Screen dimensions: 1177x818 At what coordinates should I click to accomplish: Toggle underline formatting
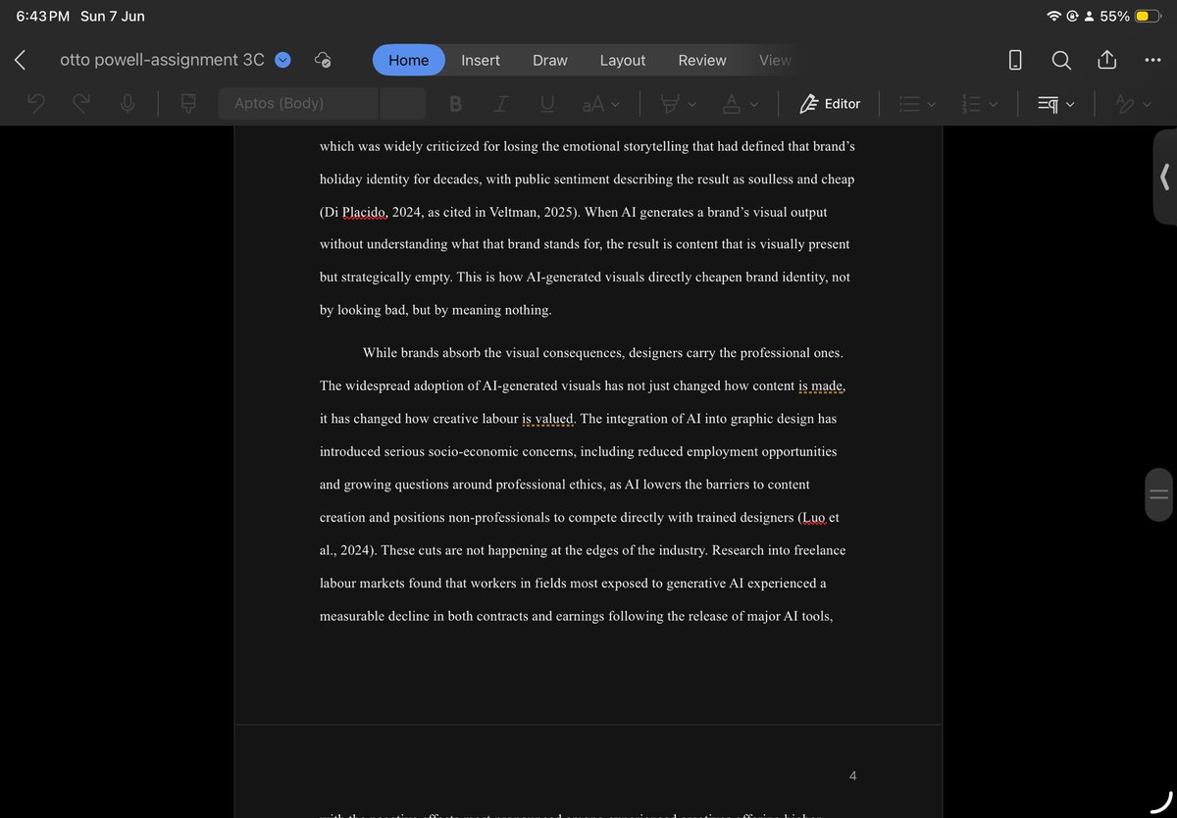pos(547,103)
